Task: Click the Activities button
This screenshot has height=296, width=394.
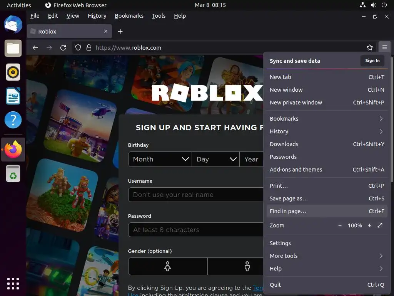Action: pos(19,5)
